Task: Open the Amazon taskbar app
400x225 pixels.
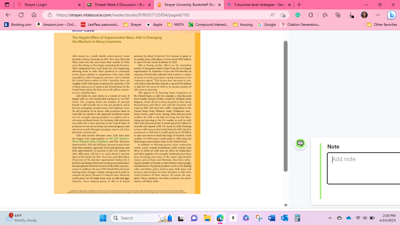Action: point(233,218)
